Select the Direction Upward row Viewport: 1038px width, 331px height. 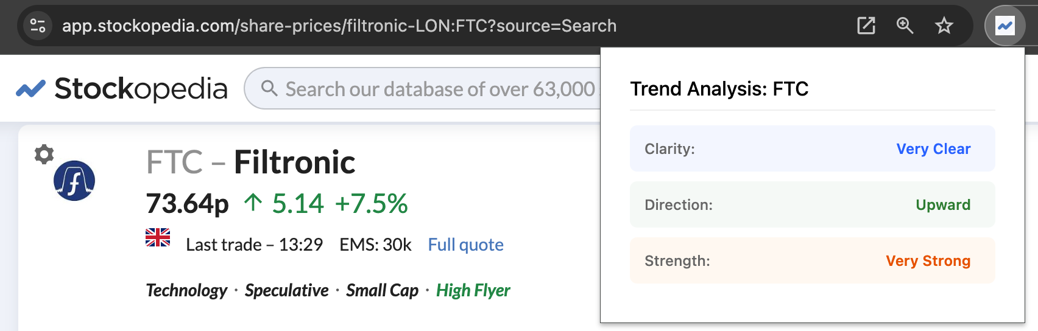pyautogui.click(x=812, y=204)
